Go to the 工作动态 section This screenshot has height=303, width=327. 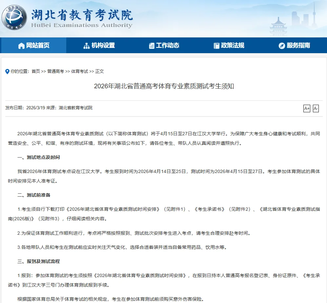click(168, 46)
